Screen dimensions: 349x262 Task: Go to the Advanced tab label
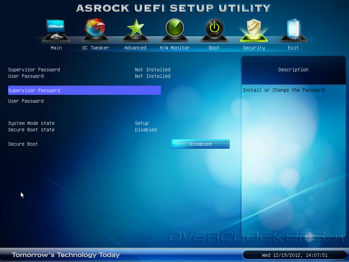click(135, 48)
